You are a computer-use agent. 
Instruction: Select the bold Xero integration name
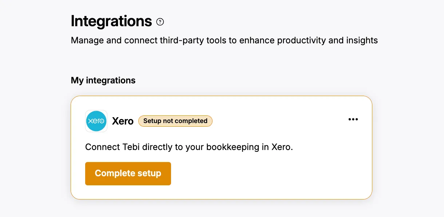(123, 121)
